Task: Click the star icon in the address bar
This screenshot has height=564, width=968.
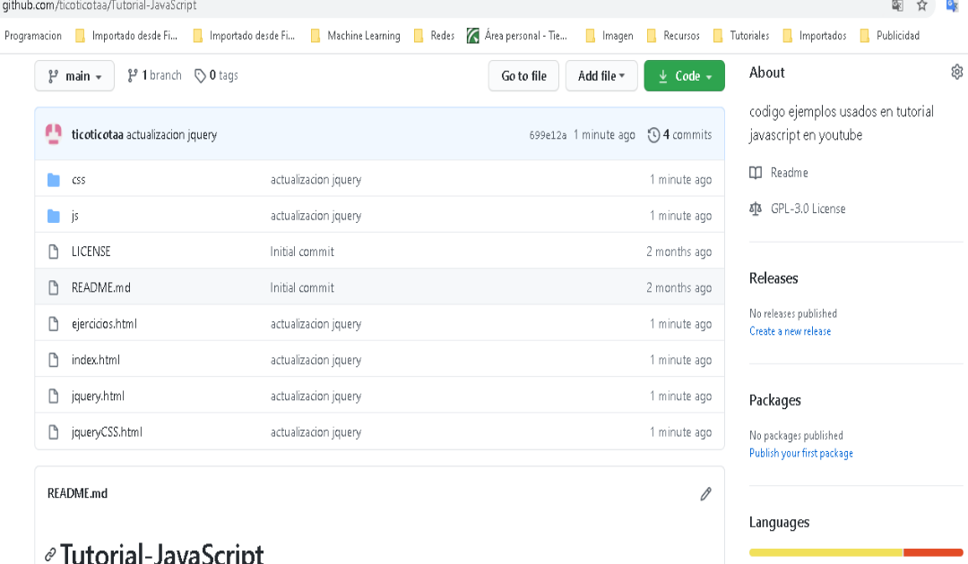Action: click(x=922, y=7)
